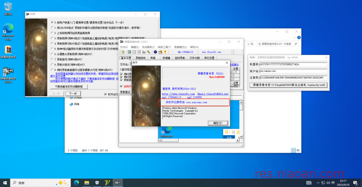The height and width of the screenshot is (187, 362).
Task: Switch to the 录制目标 tab
Action: pos(140,58)
